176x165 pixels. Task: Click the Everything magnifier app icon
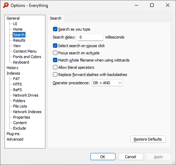6,5
